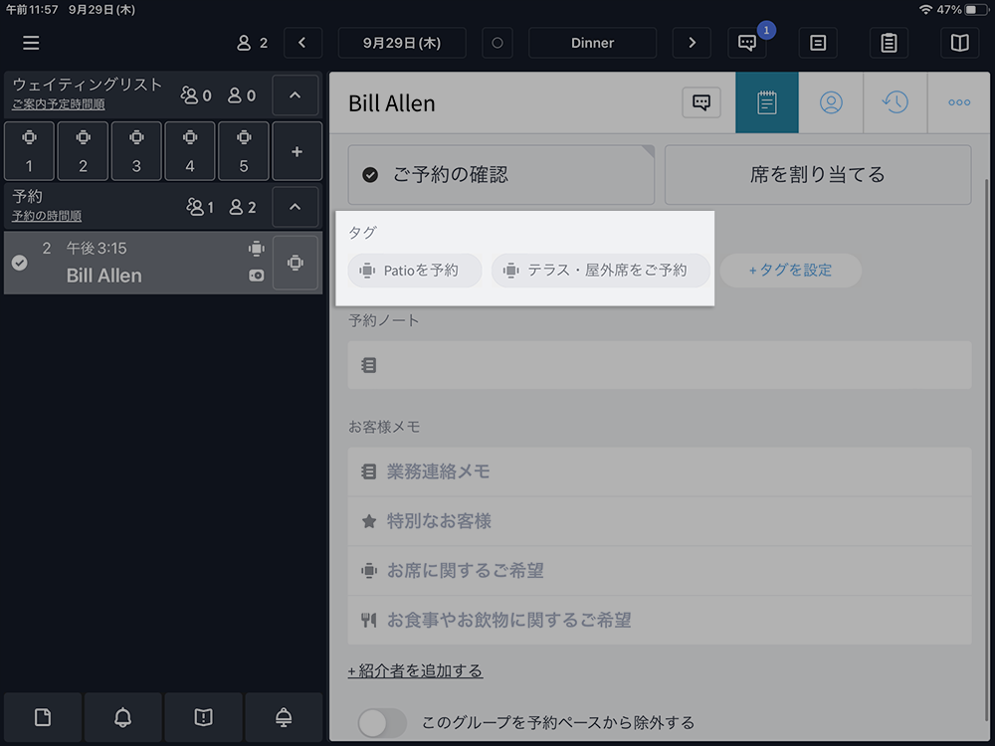Open the document icon in bottom bar
The width and height of the screenshot is (995, 746).
coord(43,717)
